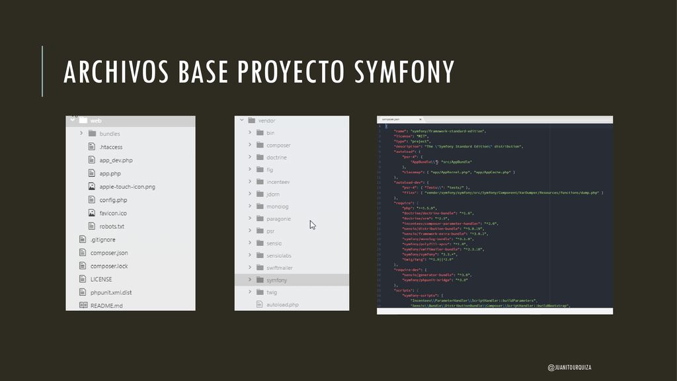Expand the bin folder arrow
The image size is (677, 381).
(250, 132)
